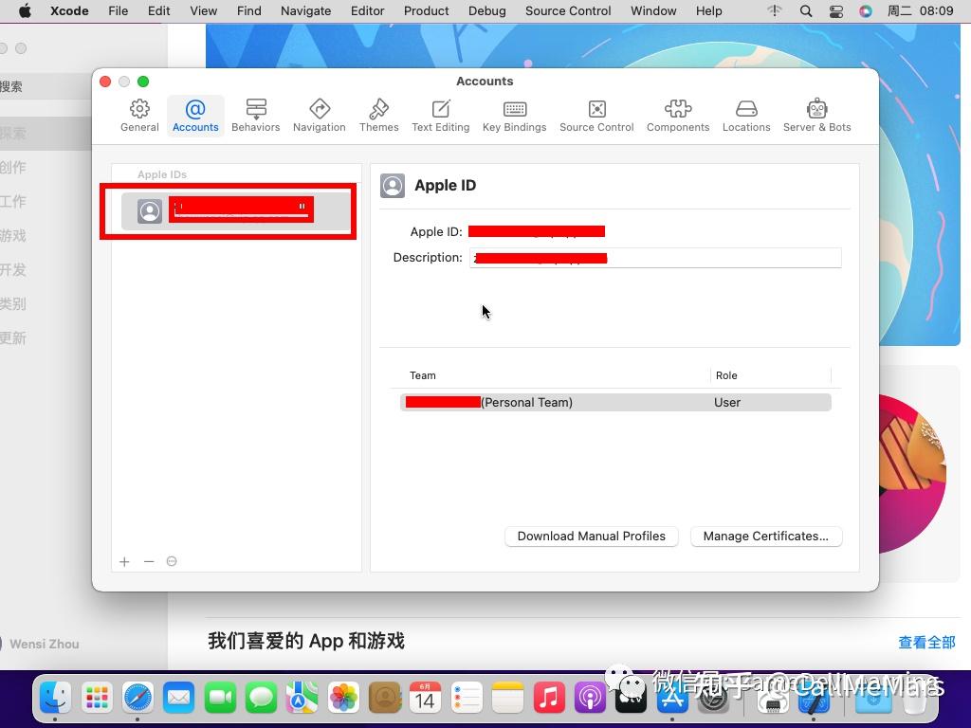Switch to the Themes pane

point(378,116)
